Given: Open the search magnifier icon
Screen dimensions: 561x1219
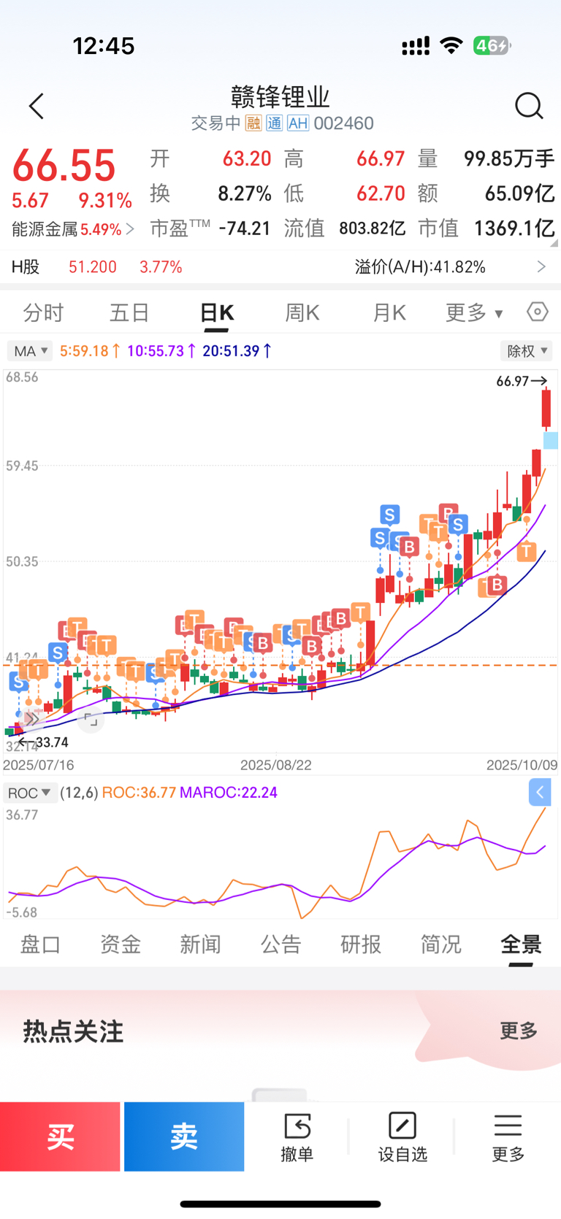Looking at the screenshot, I should click(x=529, y=107).
